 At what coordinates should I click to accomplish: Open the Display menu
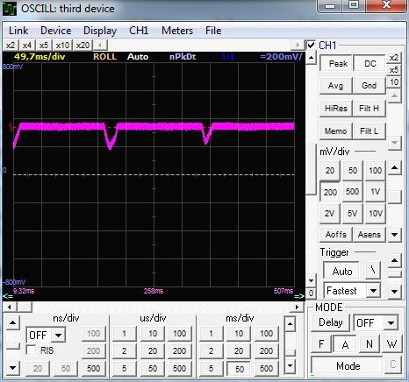[100, 31]
